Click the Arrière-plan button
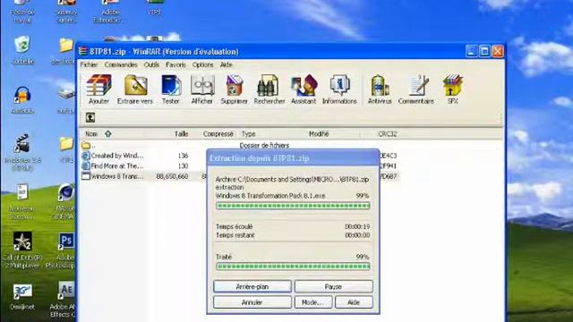 [252, 286]
